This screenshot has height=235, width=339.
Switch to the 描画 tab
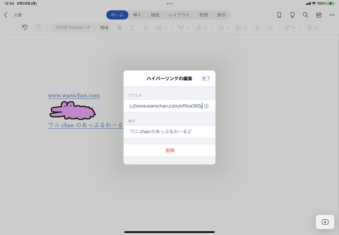(x=155, y=15)
